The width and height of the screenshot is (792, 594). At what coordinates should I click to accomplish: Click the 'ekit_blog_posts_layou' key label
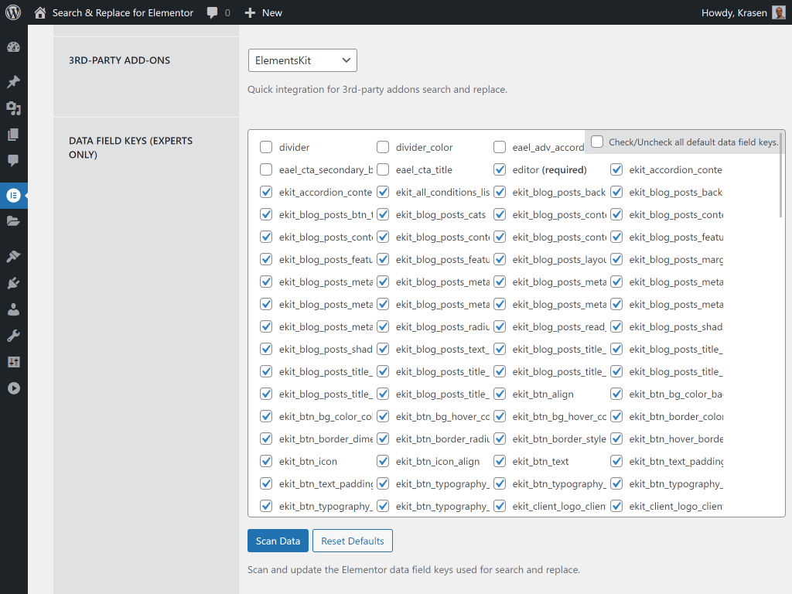click(559, 259)
